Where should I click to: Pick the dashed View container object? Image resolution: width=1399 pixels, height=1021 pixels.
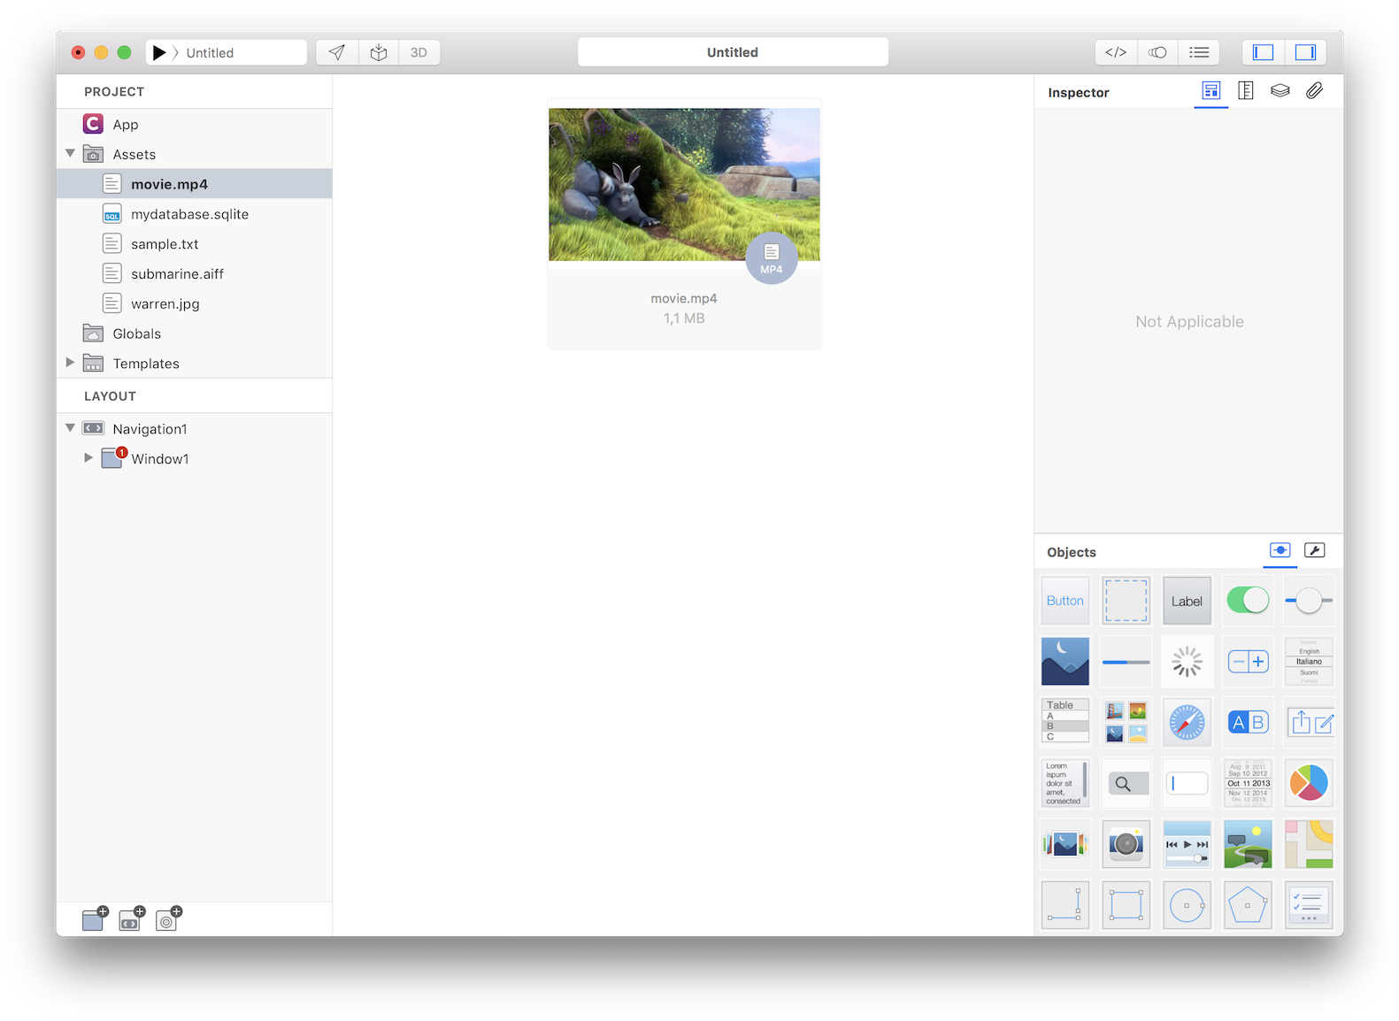pos(1126,601)
